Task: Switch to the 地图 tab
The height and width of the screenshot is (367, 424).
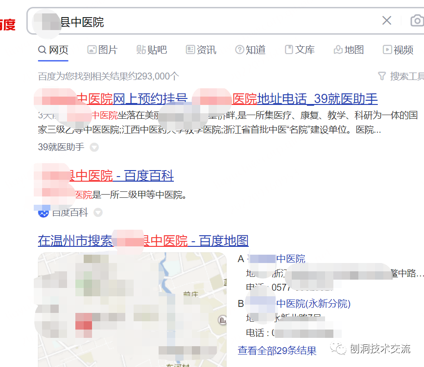Action: coord(349,50)
